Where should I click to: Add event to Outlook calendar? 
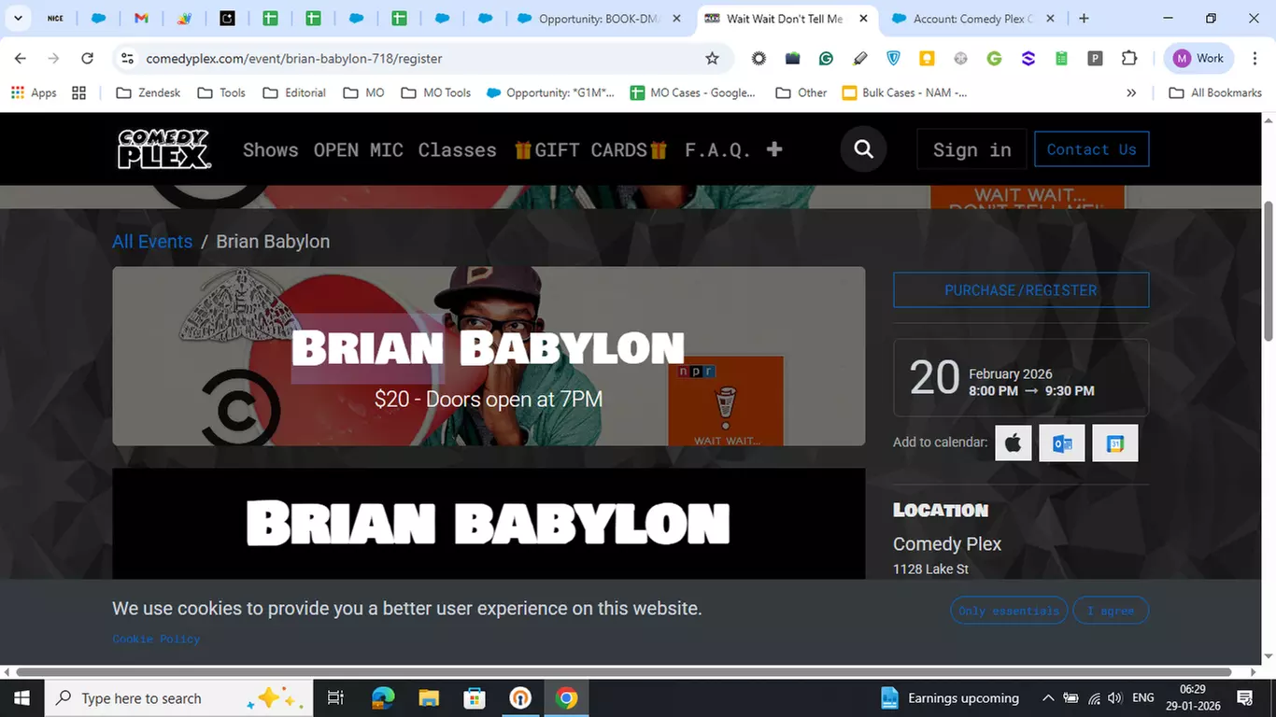click(1061, 443)
